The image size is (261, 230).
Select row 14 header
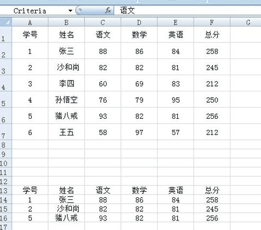[x=6, y=199]
